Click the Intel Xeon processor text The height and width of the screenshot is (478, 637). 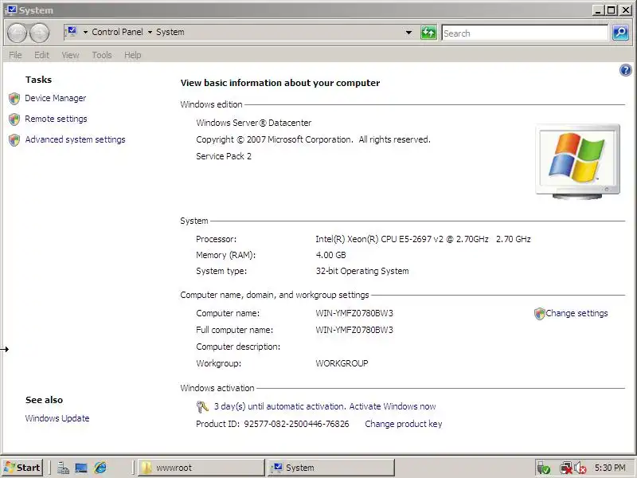point(423,240)
